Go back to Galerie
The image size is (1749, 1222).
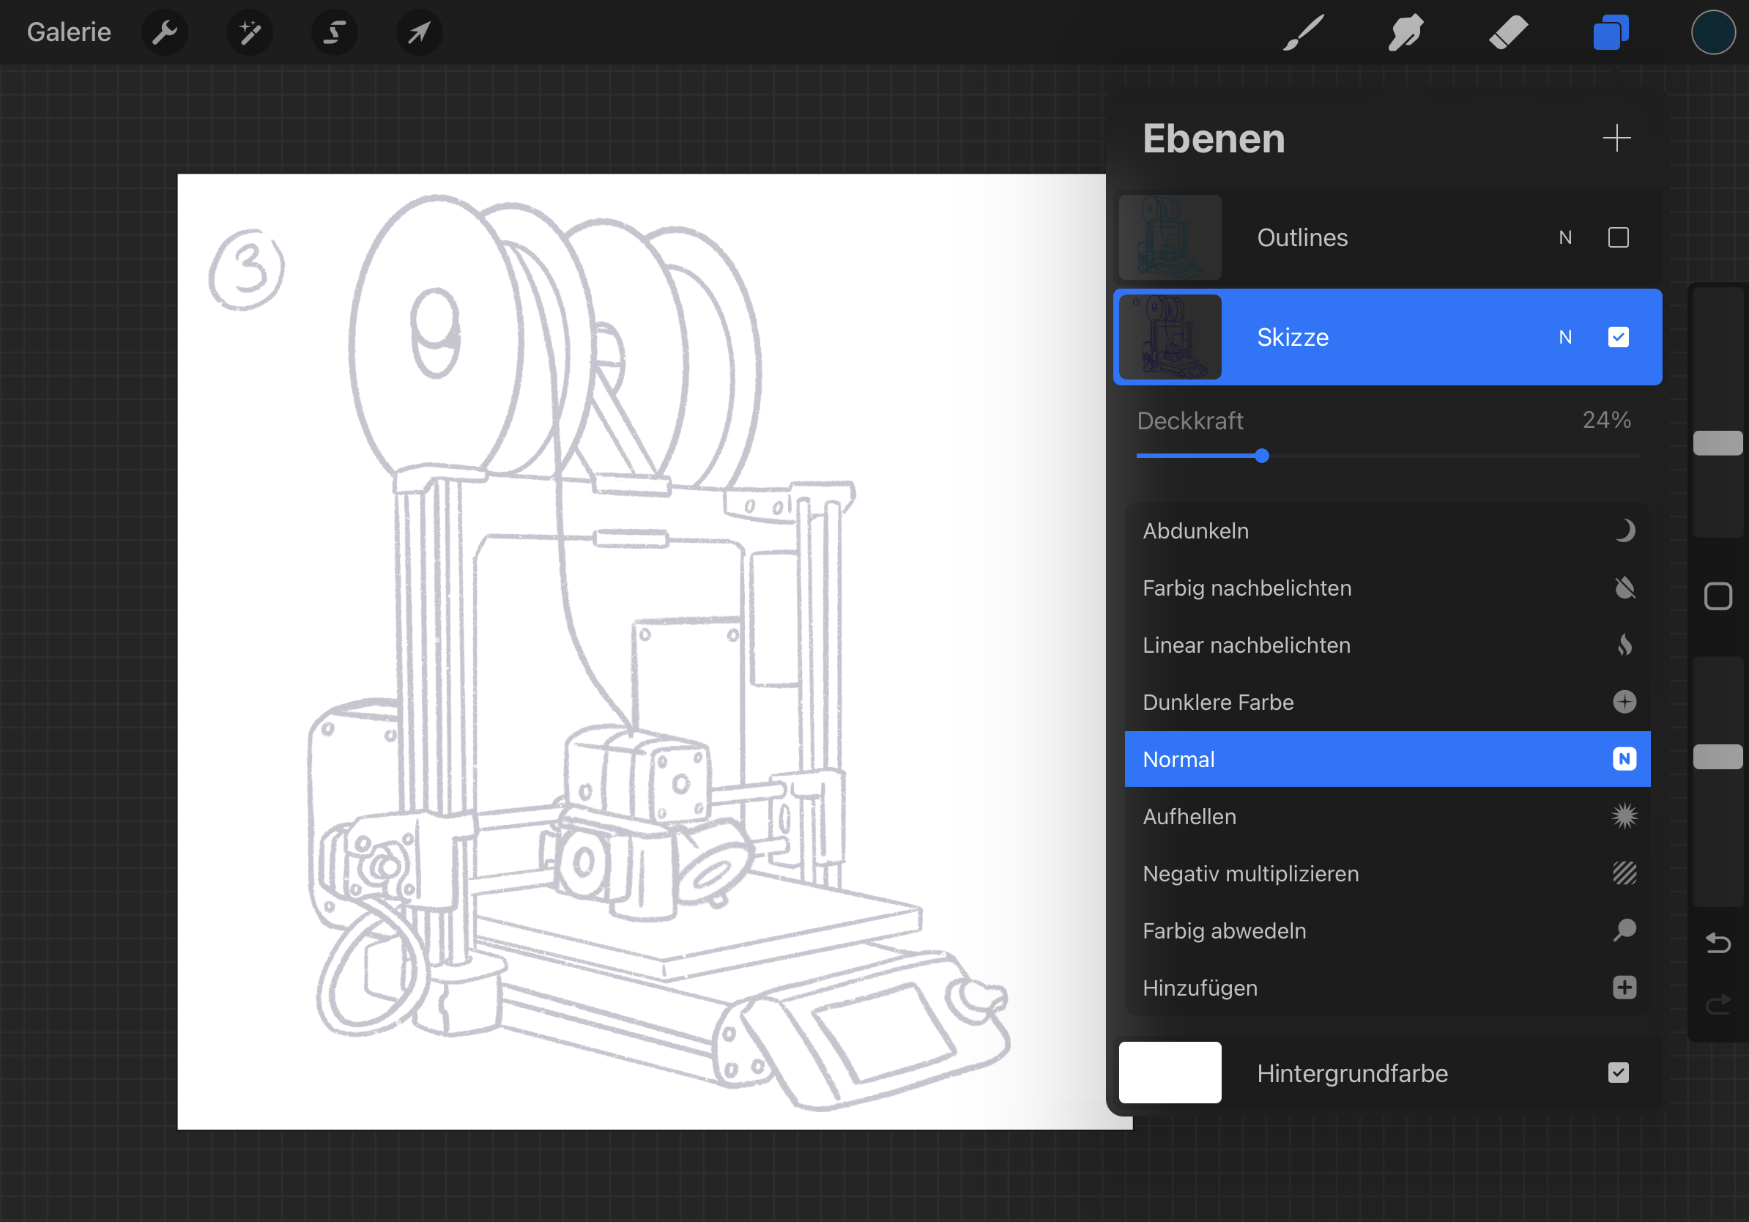(69, 33)
